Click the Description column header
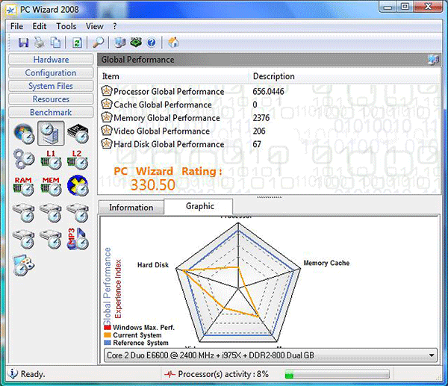Viewport: 448px width, 386px height. (x=344, y=76)
